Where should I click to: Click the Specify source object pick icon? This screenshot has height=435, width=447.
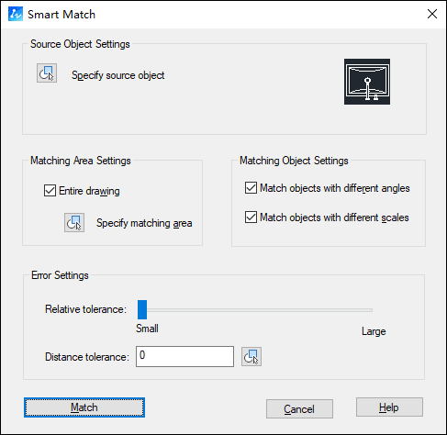tap(47, 73)
